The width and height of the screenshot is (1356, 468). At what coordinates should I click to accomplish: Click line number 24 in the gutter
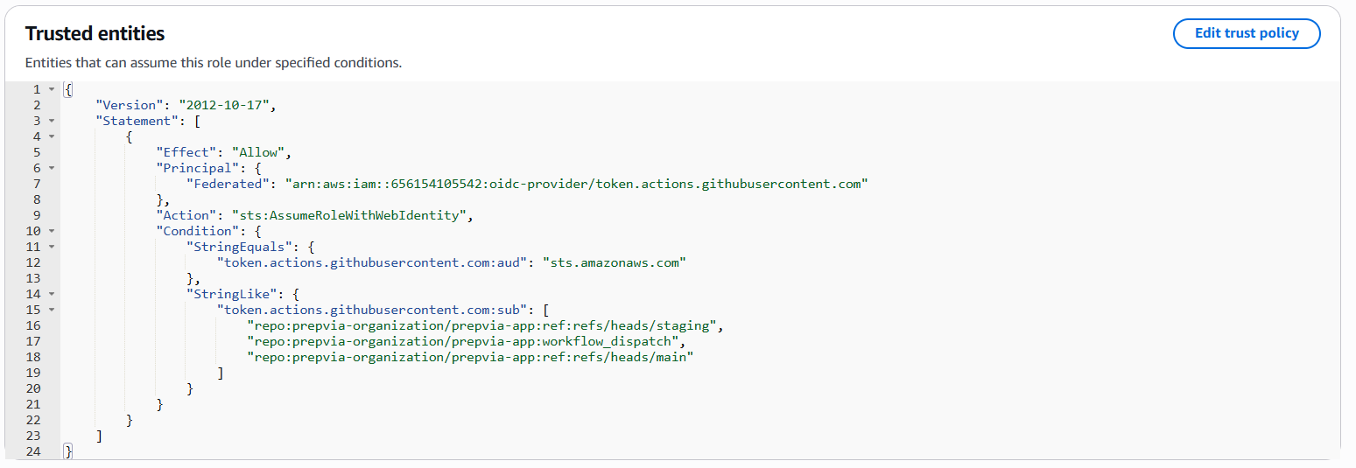click(33, 451)
